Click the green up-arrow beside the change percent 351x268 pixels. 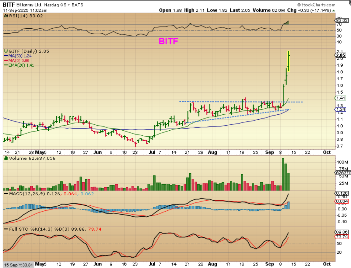coord(334,10)
